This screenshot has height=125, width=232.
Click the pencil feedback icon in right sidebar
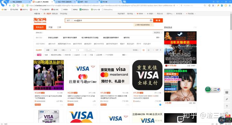[227, 99]
